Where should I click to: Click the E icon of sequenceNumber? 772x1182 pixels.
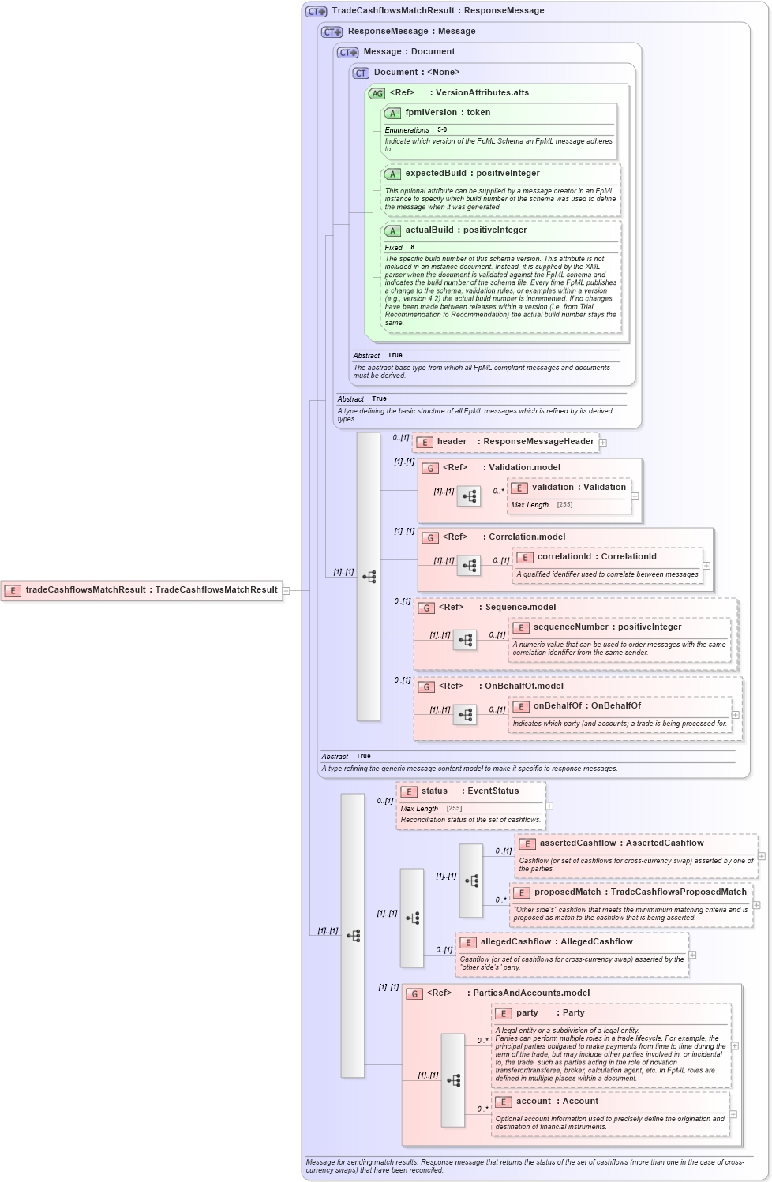point(521,627)
